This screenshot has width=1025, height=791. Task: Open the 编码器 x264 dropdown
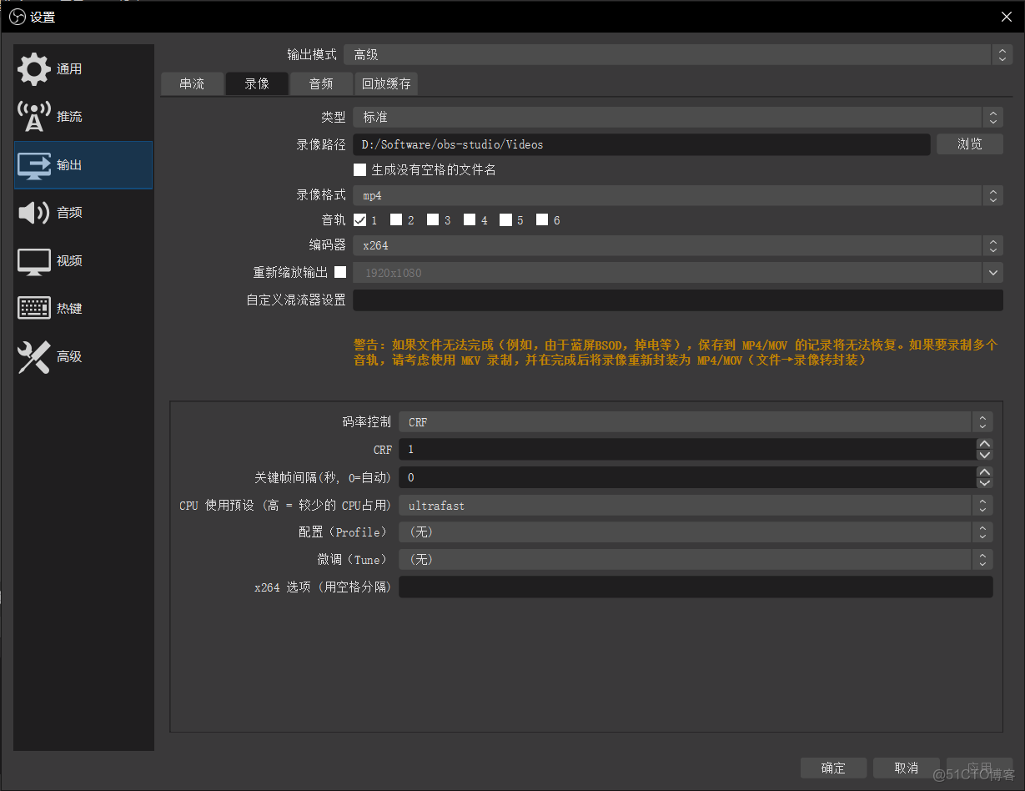pyautogui.click(x=678, y=246)
